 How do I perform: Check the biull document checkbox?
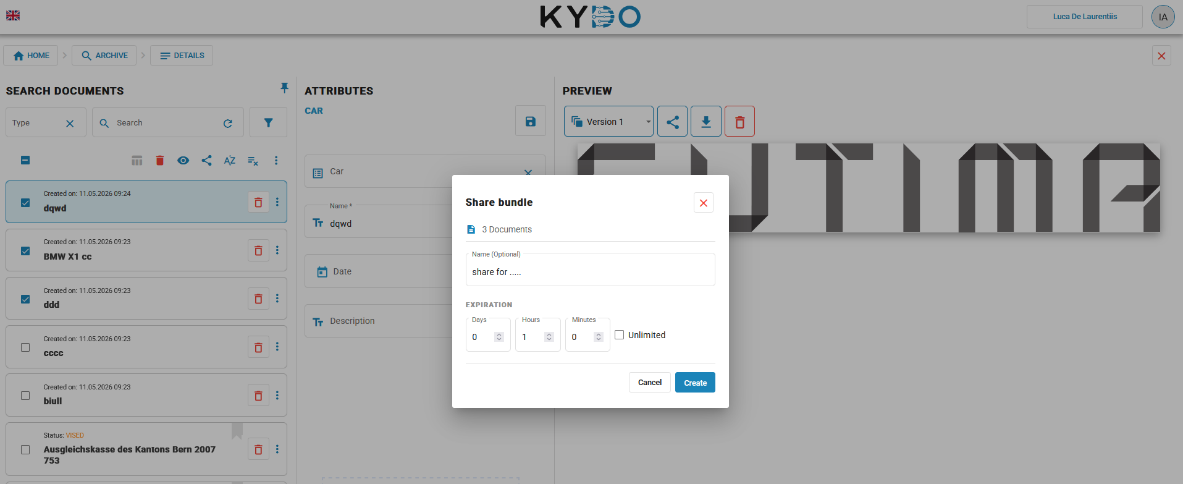[x=25, y=395]
